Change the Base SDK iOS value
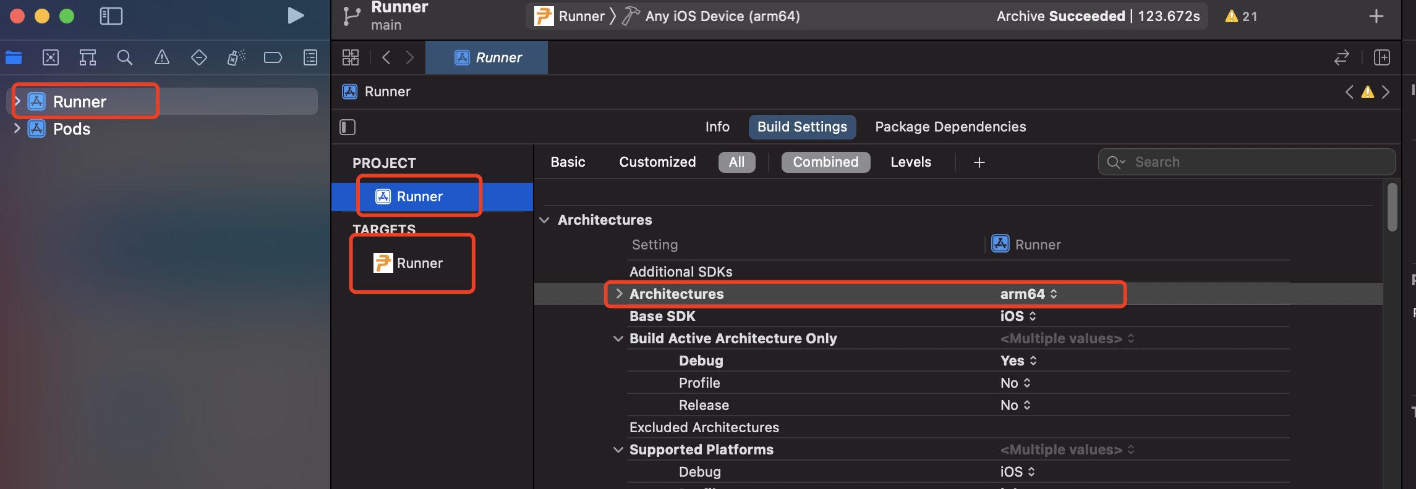 [x=1018, y=316]
